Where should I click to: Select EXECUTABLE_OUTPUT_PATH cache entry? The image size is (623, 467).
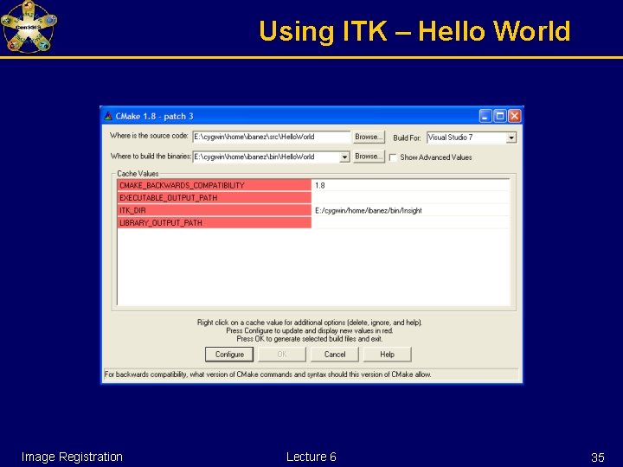215,198
